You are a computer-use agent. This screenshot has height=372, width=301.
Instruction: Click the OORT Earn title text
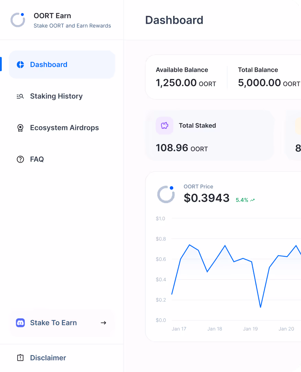coord(53,16)
